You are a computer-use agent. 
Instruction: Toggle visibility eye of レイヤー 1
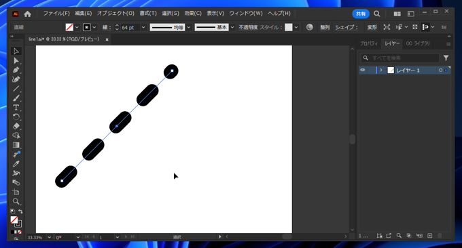pos(363,70)
